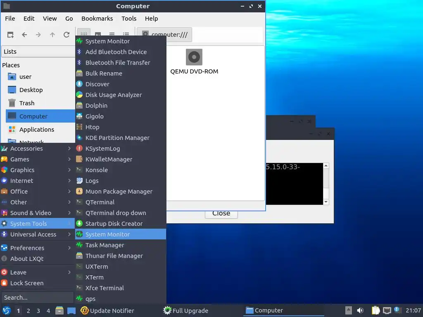Expand Office category
The height and width of the screenshot is (317, 423).
pos(37,192)
